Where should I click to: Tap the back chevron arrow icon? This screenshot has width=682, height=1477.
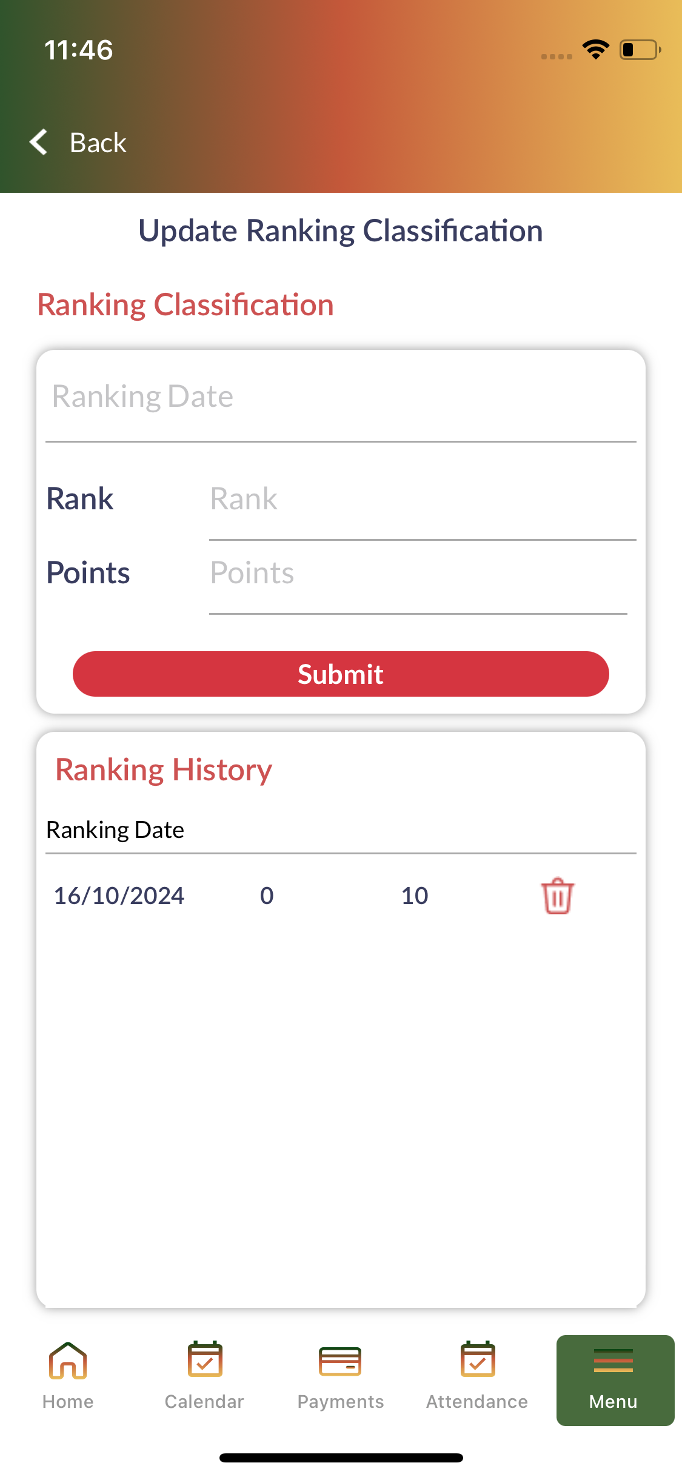39,142
